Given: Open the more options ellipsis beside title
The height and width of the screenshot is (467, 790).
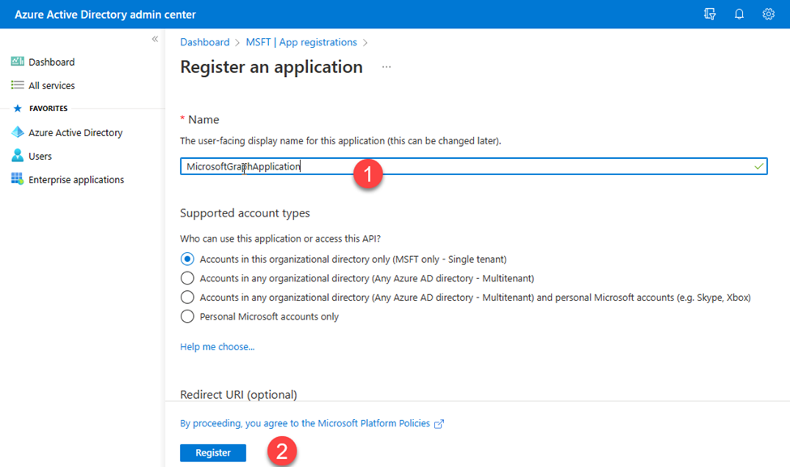Looking at the screenshot, I should [x=386, y=67].
